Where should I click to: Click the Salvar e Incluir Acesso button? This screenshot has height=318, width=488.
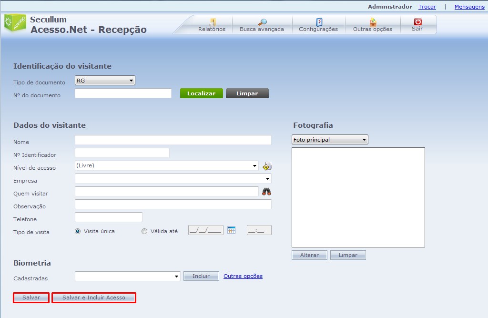[x=94, y=297]
